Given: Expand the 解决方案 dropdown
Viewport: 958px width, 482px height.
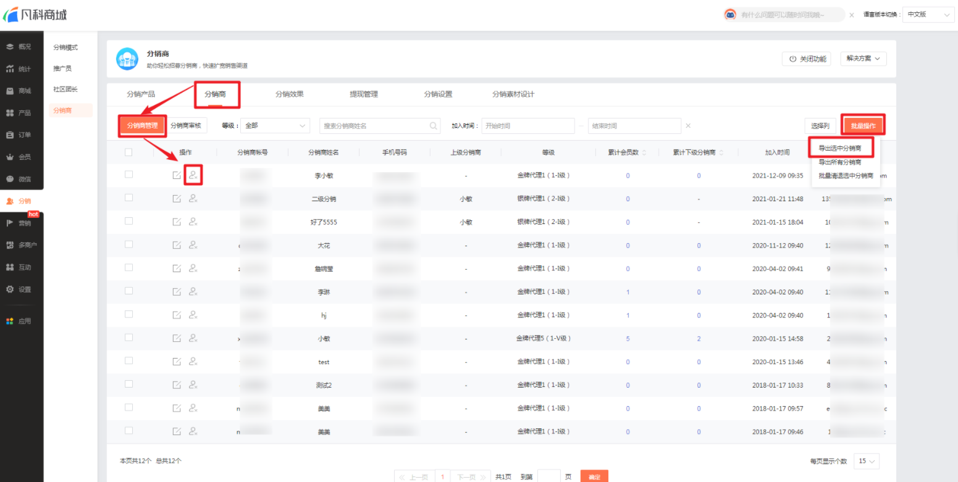Looking at the screenshot, I should (x=863, y=59).
